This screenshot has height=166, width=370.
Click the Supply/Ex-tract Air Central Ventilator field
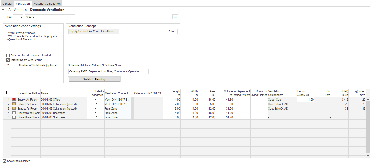pyautogui.click(x=94, y=31)
